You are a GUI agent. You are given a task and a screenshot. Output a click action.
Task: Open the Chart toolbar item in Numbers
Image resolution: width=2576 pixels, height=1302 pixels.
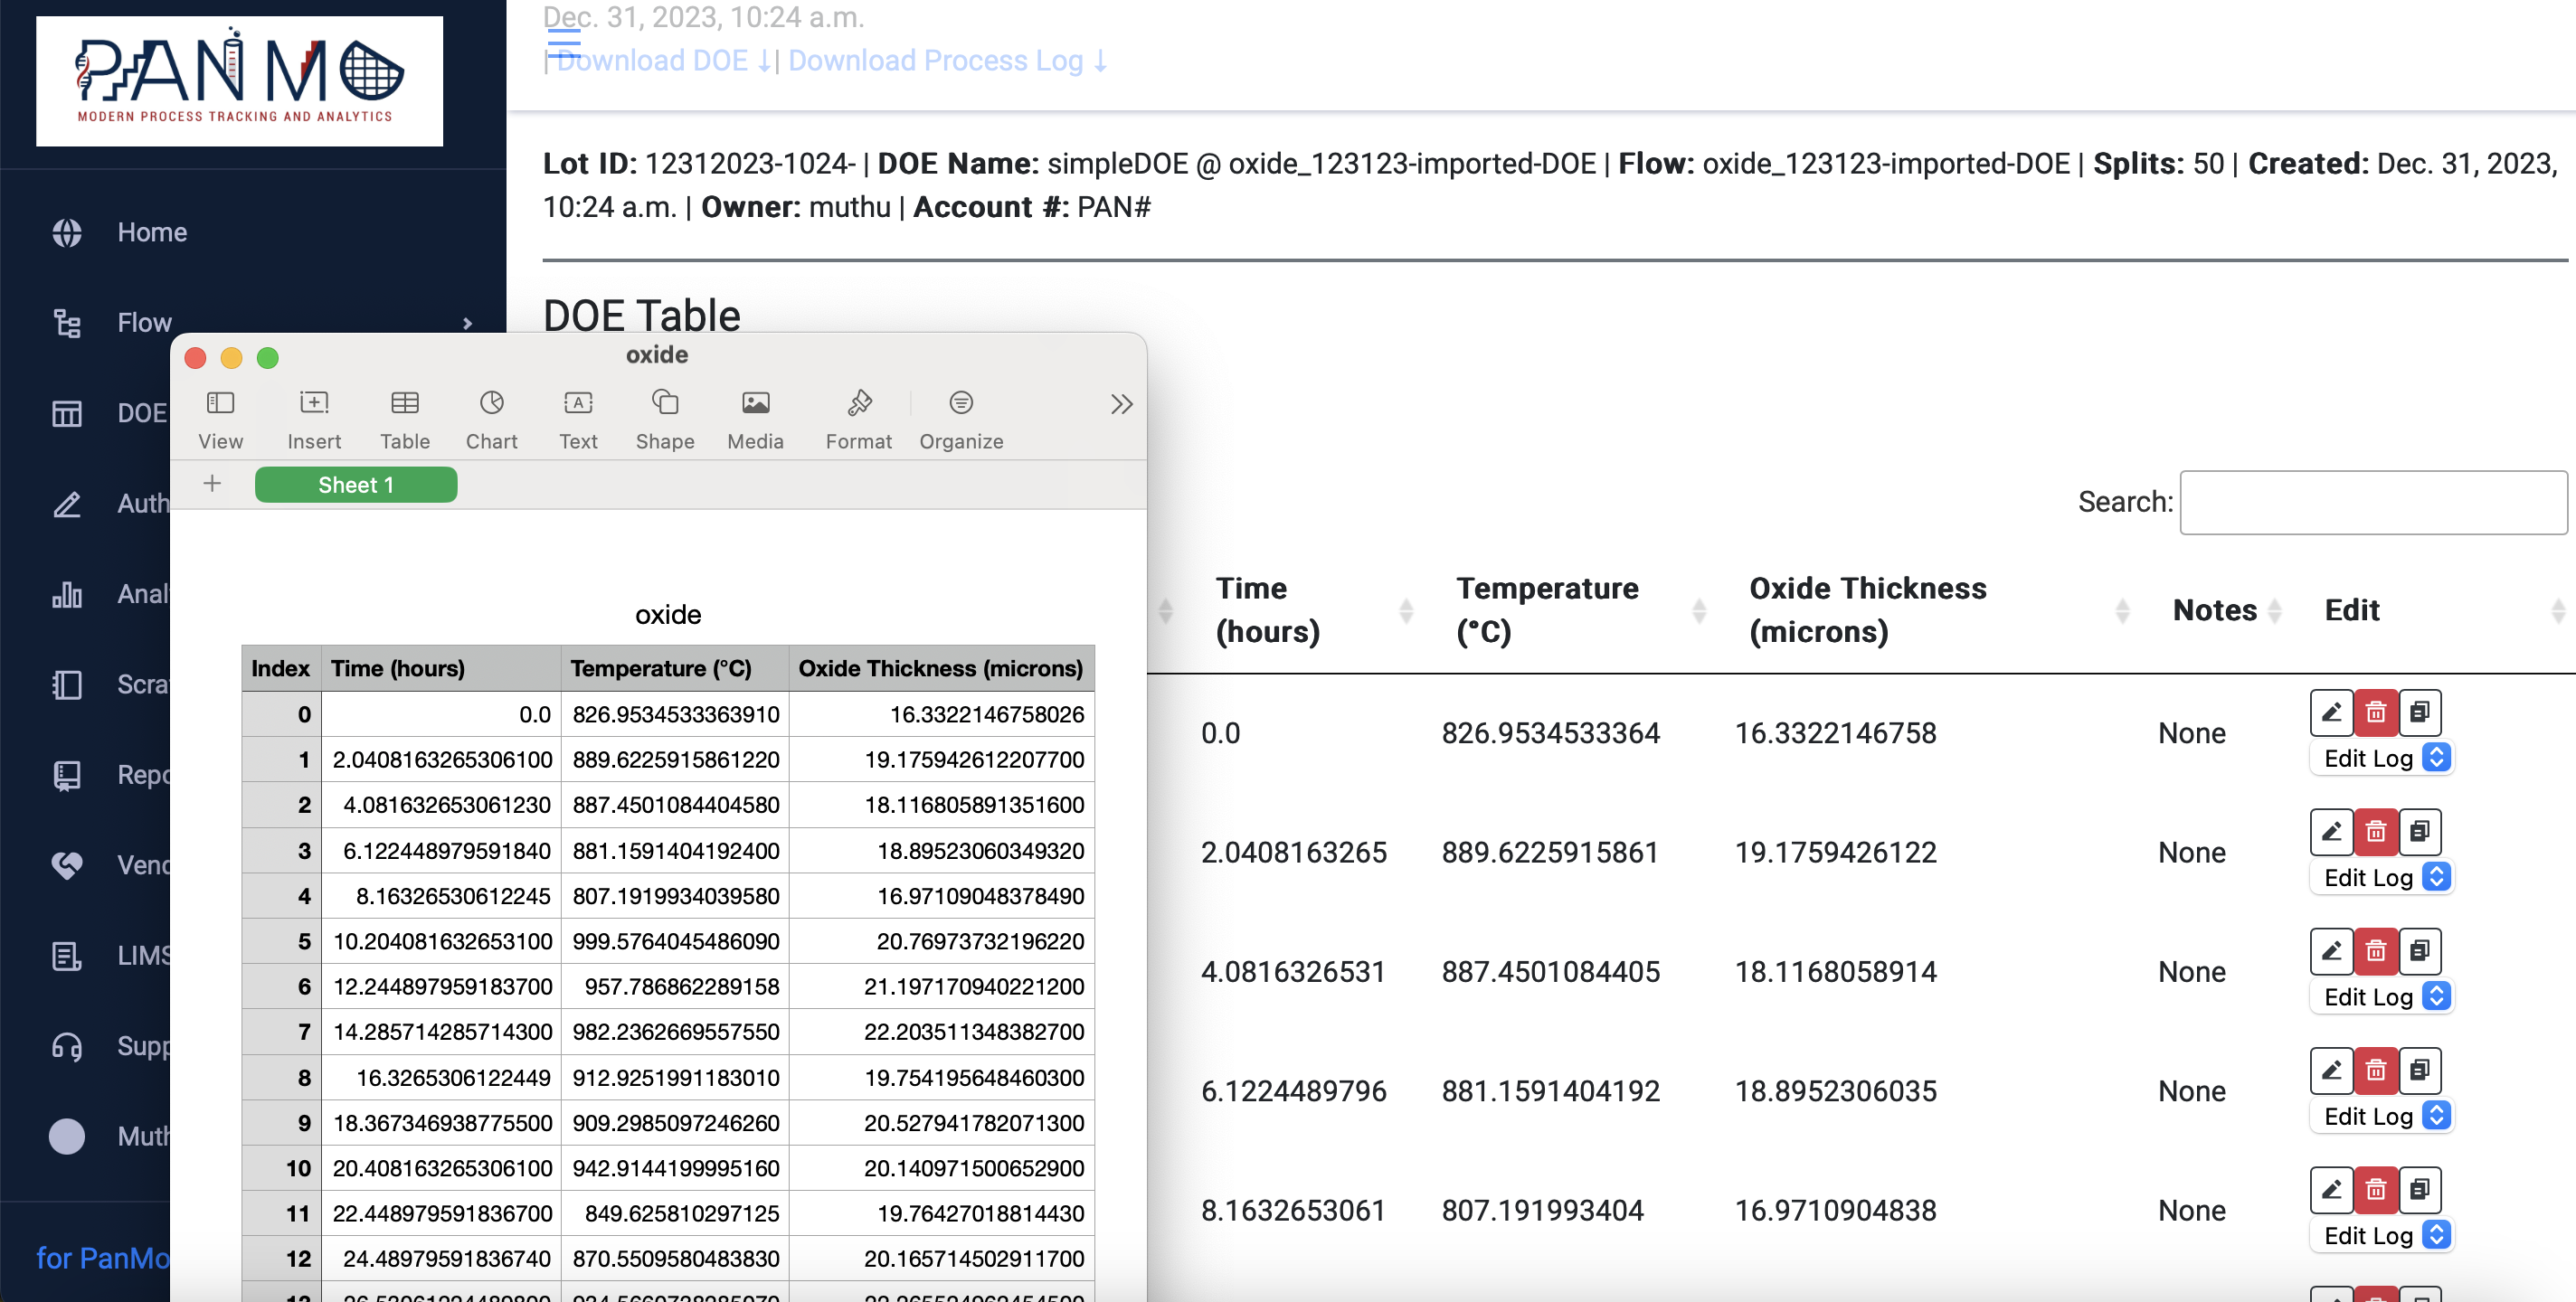tap(491, 420)
